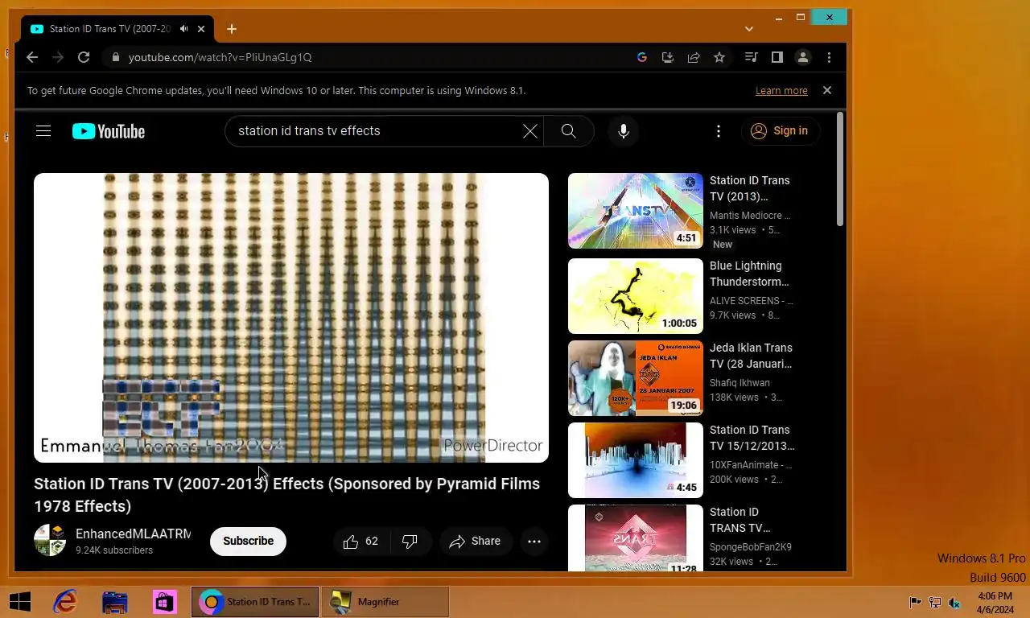Reload the page with the refresh icon
1030x618 pixels.
(84, 57)
